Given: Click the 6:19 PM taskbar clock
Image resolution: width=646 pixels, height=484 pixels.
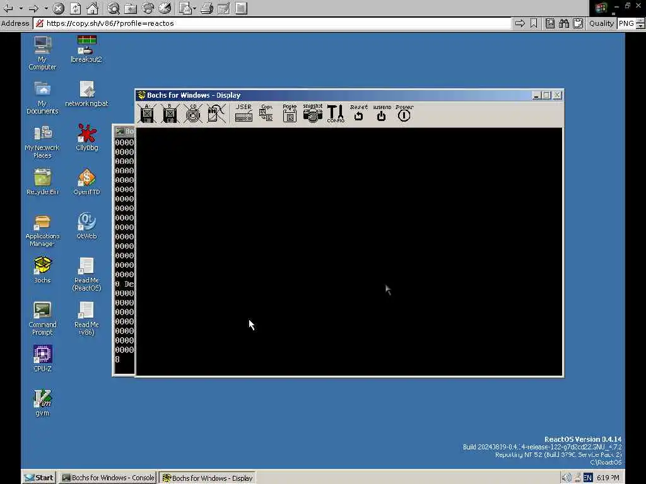Looking at the screenshot, I should (x=608, y=478).
